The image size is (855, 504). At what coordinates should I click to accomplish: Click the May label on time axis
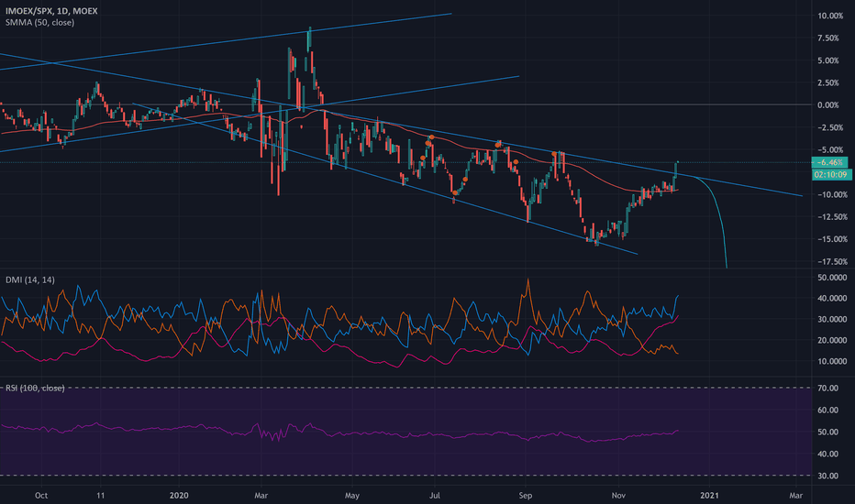point(352,495)
